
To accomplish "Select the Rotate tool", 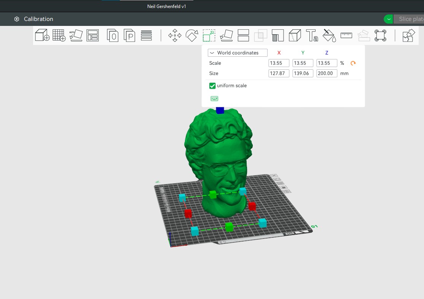I will [192, 35].
